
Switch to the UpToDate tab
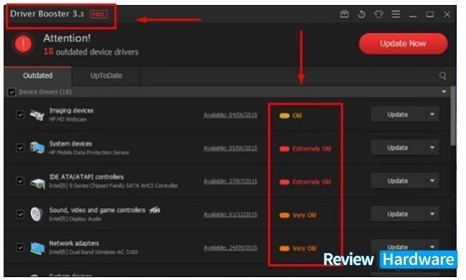point(106,76)
